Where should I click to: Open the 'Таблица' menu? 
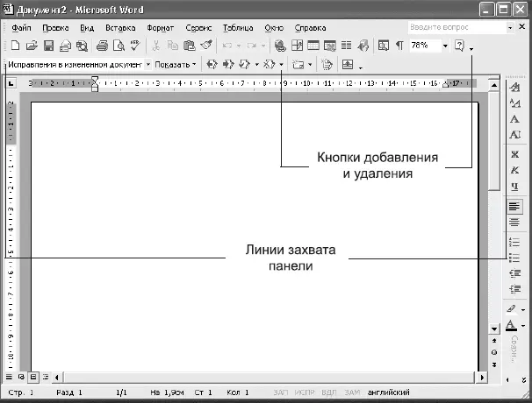(238, 28)
